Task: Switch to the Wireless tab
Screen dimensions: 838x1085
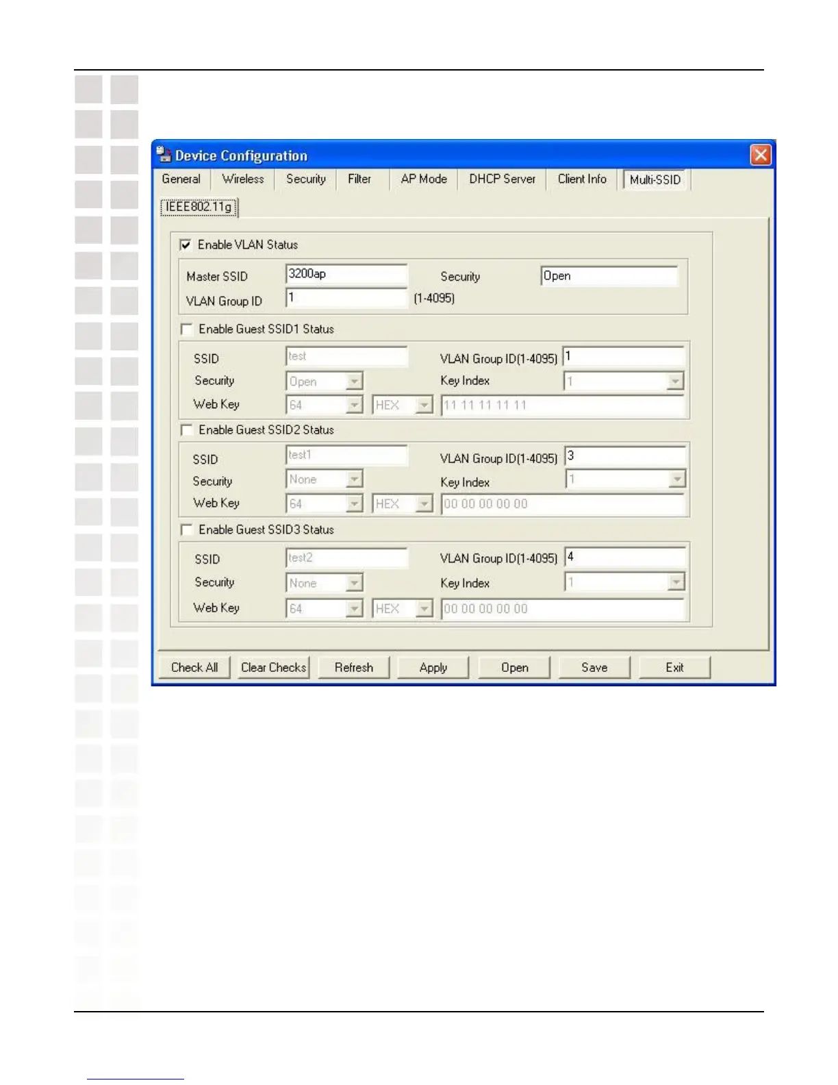Action: coord(243,179)
